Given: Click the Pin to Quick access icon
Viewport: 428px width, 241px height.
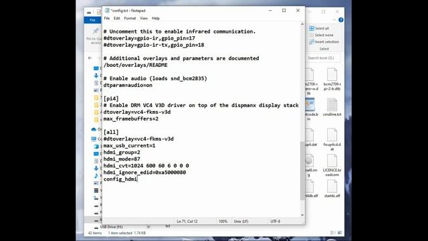Looking at the screenshot, I should click(96, 31).
